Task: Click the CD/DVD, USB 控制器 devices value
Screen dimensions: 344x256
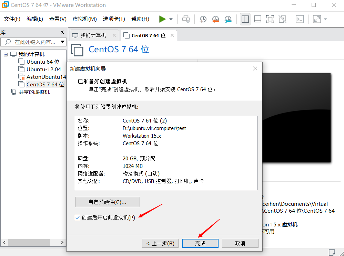Action: point(163,181)
